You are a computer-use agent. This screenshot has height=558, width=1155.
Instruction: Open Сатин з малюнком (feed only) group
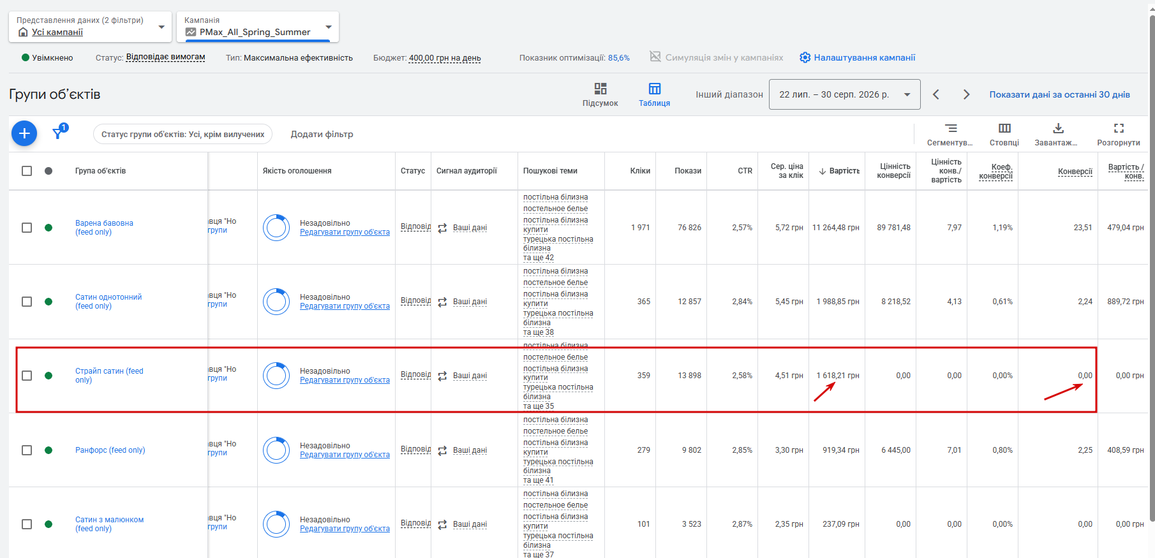109,524
